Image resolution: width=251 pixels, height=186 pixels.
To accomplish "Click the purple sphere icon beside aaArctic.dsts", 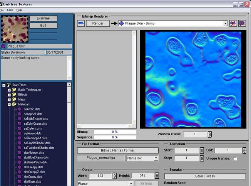I will tap(19, 109).
